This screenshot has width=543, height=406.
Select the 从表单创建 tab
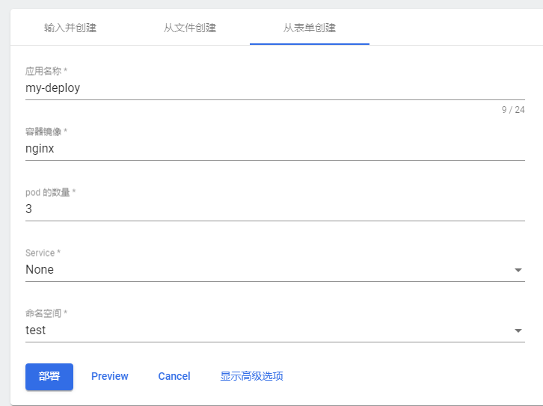point(310,28)
